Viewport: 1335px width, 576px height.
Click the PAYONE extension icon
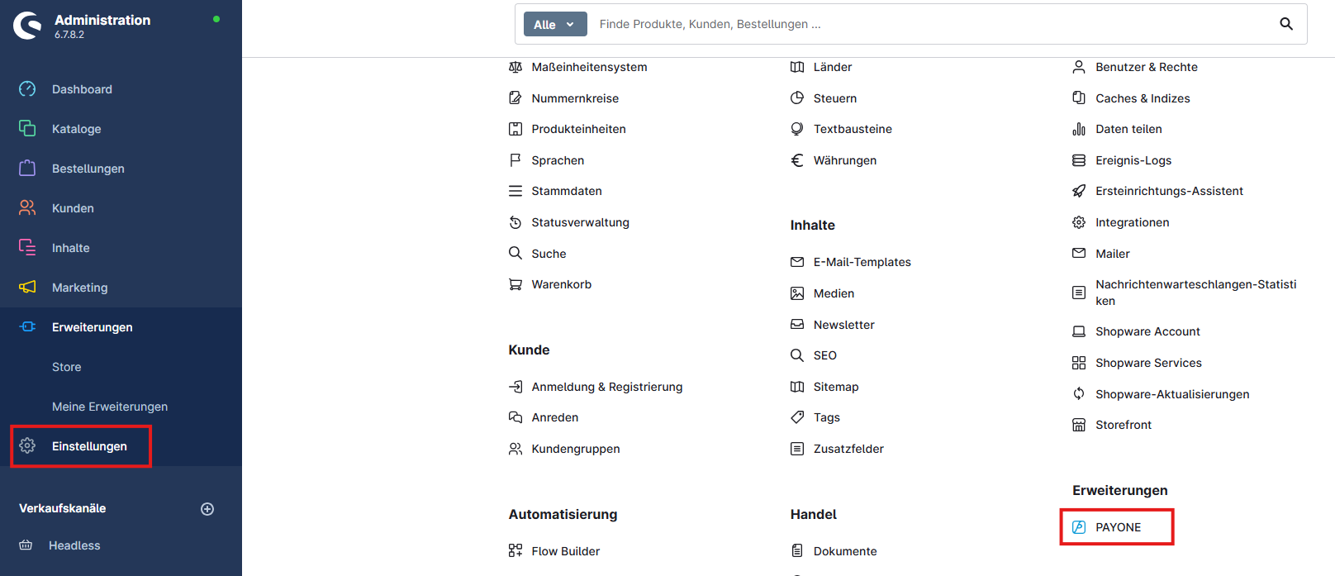1079,527
